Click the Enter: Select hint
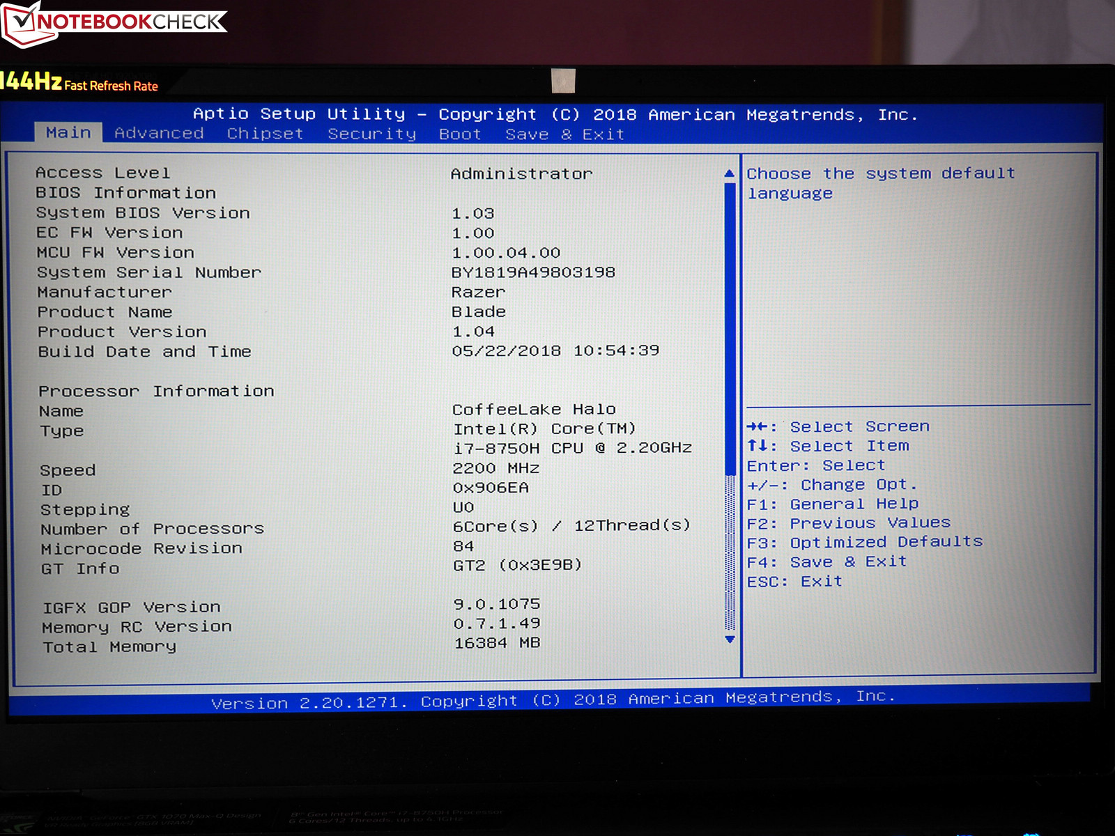1115x836 pixels. [816, 465]
